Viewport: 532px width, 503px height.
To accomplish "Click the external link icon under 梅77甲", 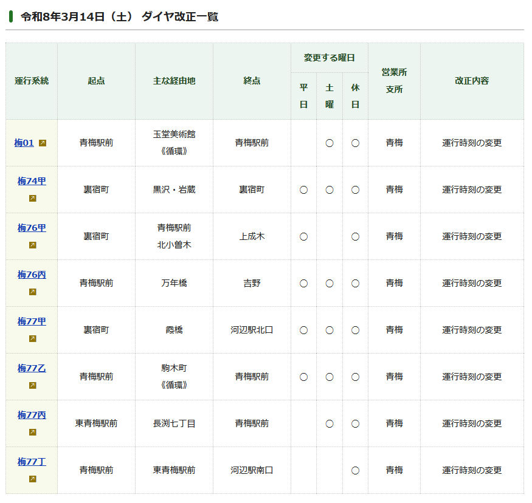I will 32,339.
